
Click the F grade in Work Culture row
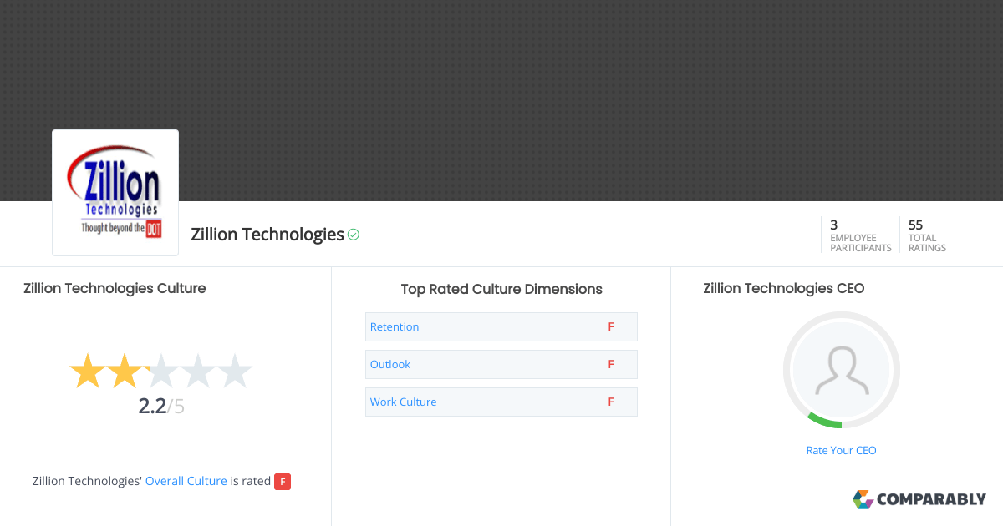point(611,402)
